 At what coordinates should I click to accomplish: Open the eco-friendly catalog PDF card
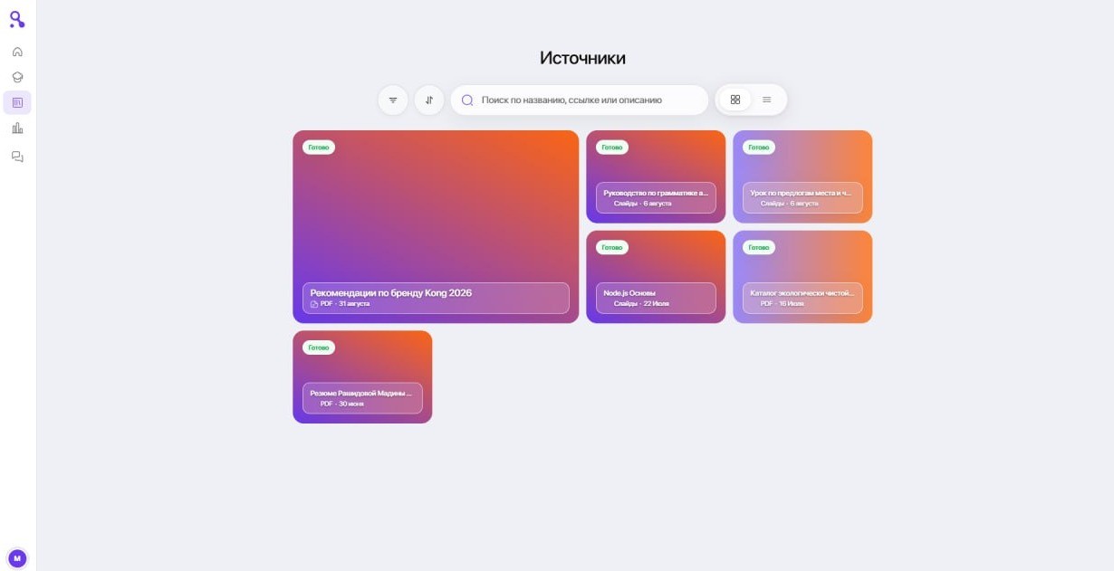802,277
